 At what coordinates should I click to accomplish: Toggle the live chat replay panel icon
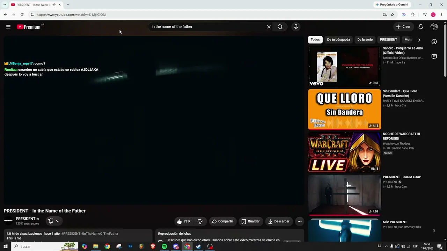click(x=434, y=56)
